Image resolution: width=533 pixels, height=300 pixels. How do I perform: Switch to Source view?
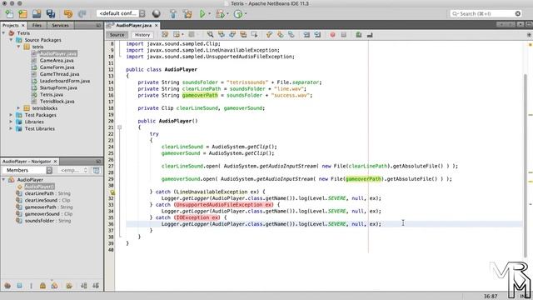click(117, 35)
